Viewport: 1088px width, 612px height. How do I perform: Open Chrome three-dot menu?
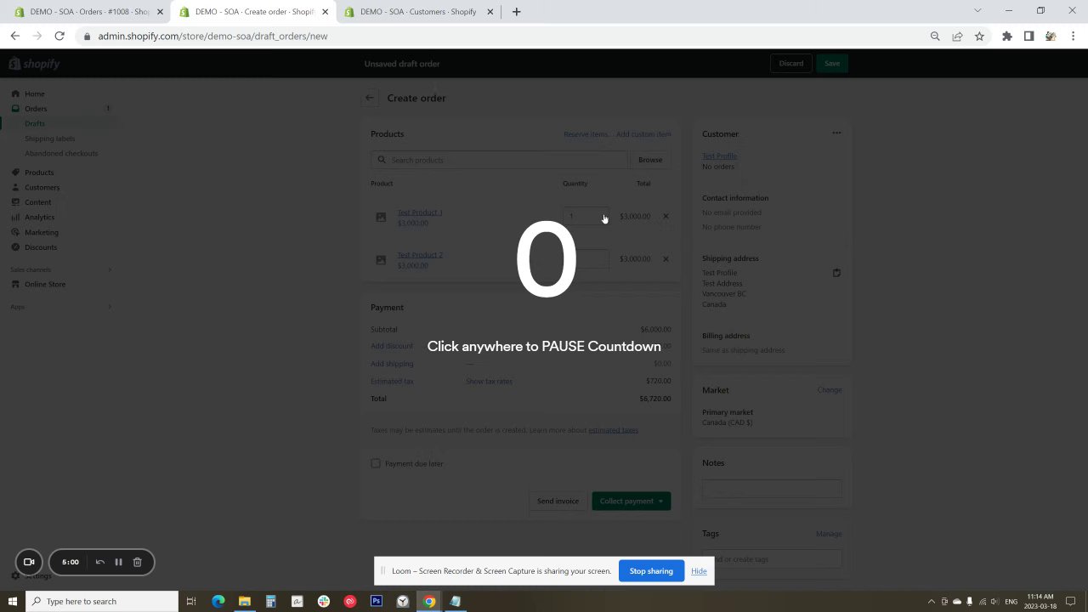click(1073, 36)
